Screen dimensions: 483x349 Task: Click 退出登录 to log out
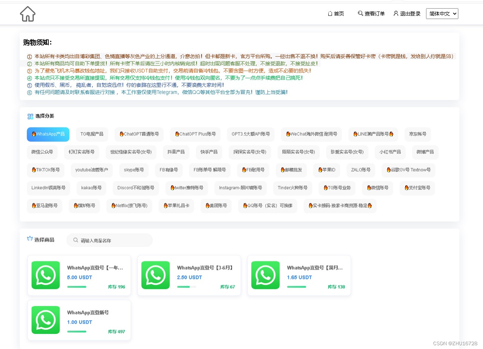[x=407, y=14]
